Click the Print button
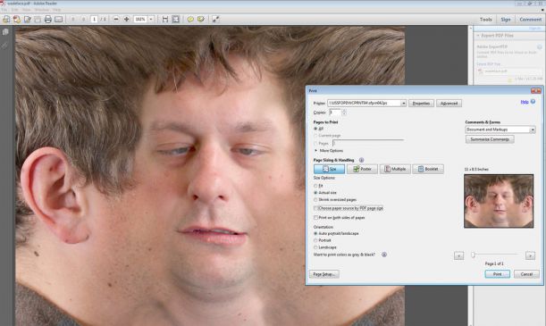The image size is (546, 326). [x=497, y=274]
